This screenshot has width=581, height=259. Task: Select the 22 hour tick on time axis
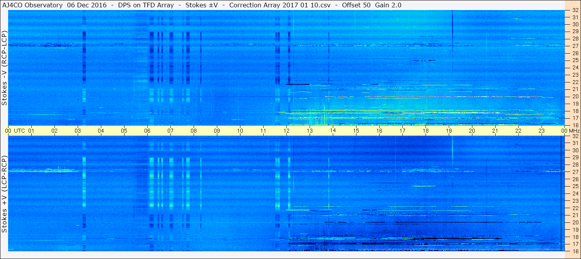(x=518, y=131)
